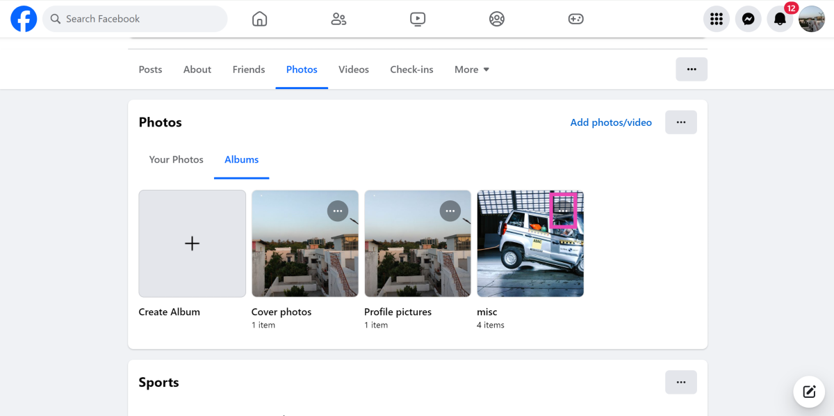Open the Watch video icon
Viewport: 834px width, 416px height.
point(418,19)
